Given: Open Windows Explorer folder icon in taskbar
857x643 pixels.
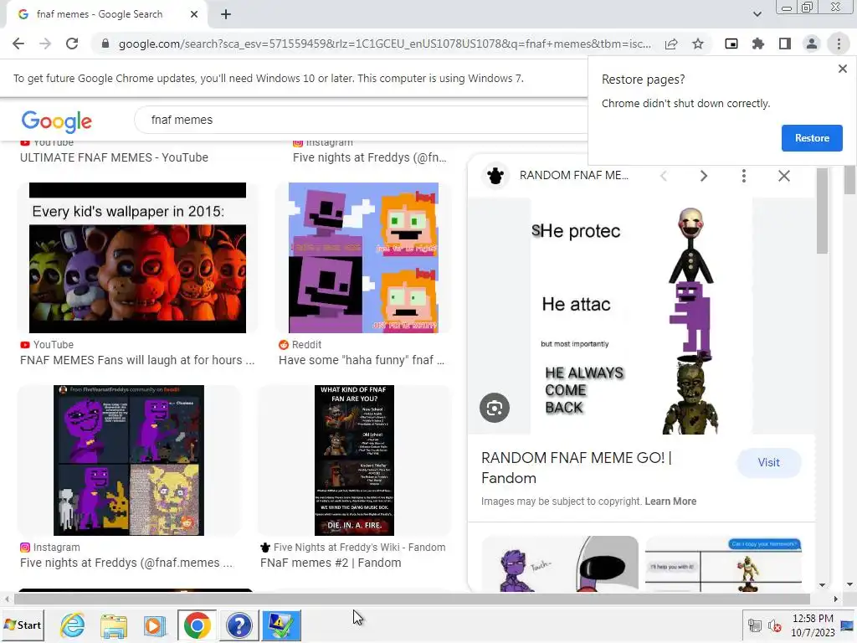Looking at the screenshot, I should coord(114,625).
